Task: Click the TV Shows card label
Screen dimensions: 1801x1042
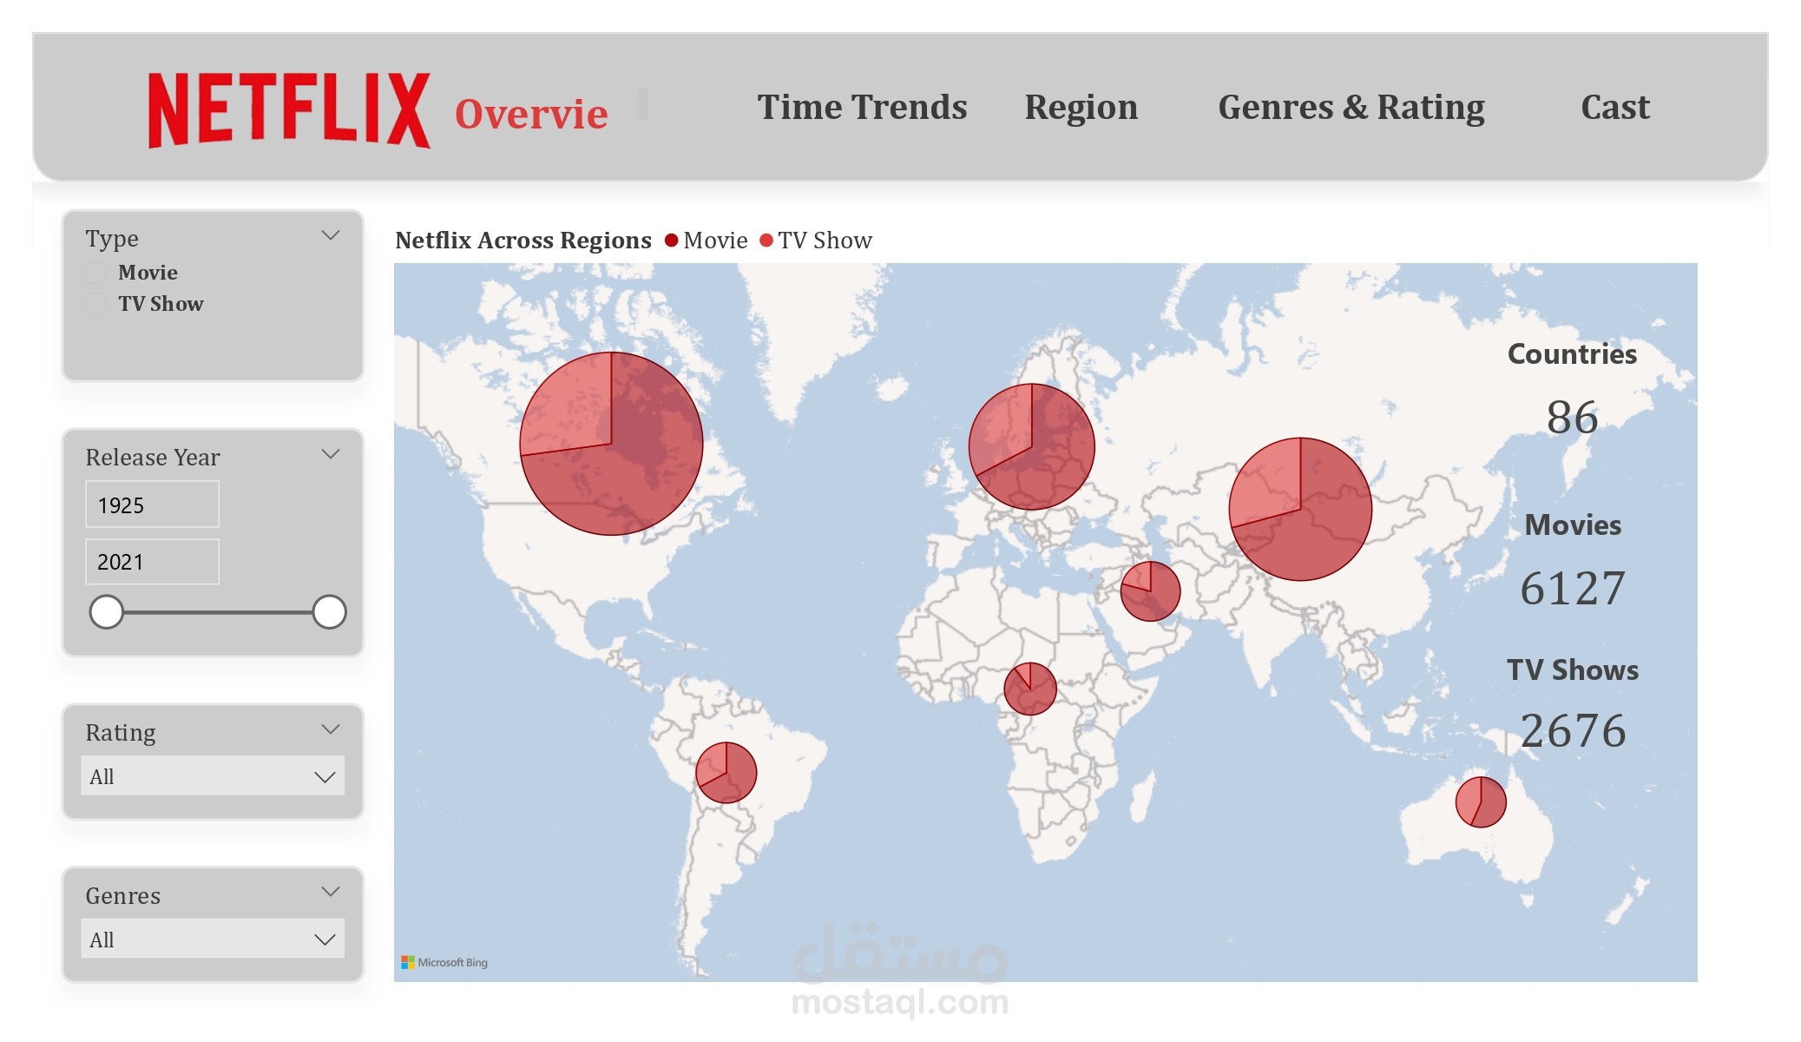Action: coord(1573,670)
